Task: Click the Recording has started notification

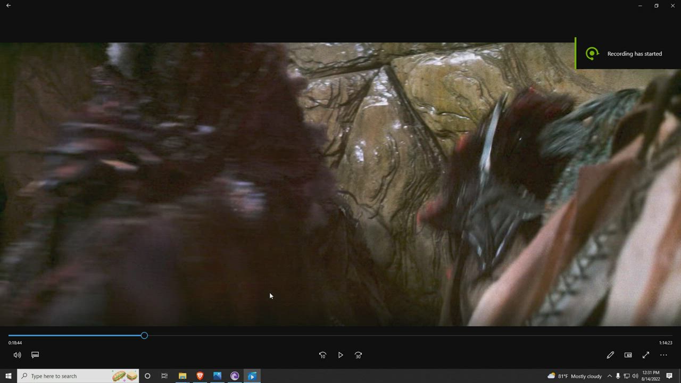Action: (628, 54)
